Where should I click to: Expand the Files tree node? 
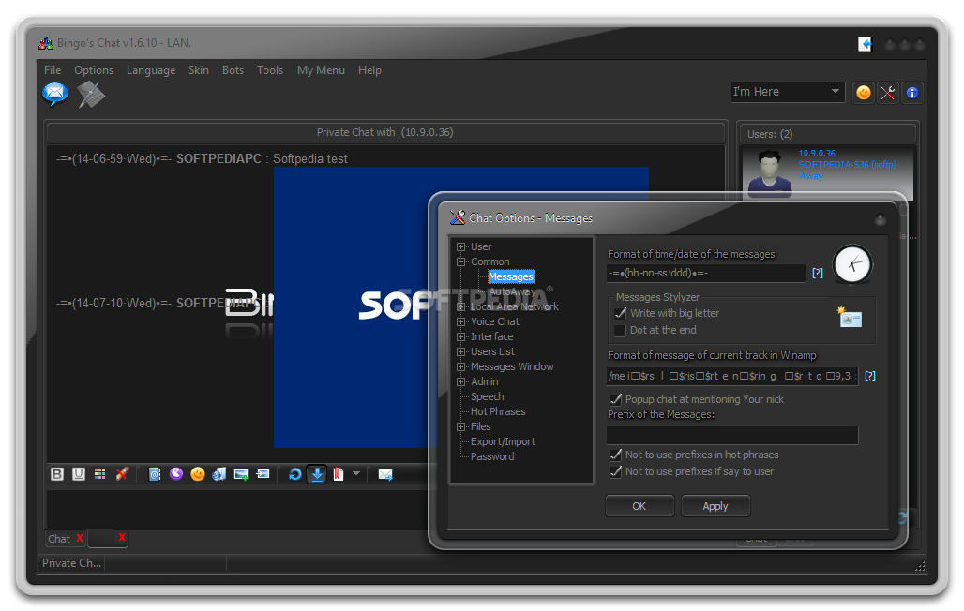pos(460,427)
